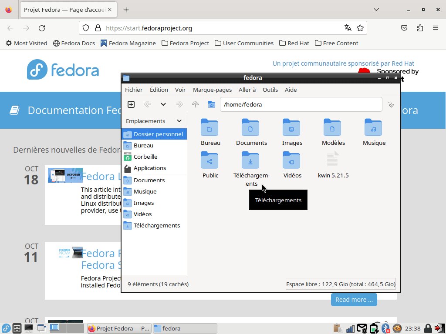Open the Firefox hamburger application menu
The width and height of the screenshot is (446, 334).
click(x=436, y=28)
